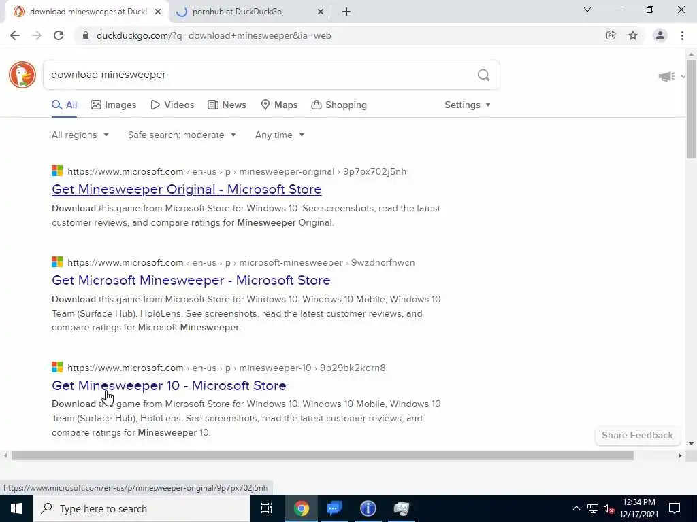
Task: Close the download minesweeper tab
Action: (158, 12)
